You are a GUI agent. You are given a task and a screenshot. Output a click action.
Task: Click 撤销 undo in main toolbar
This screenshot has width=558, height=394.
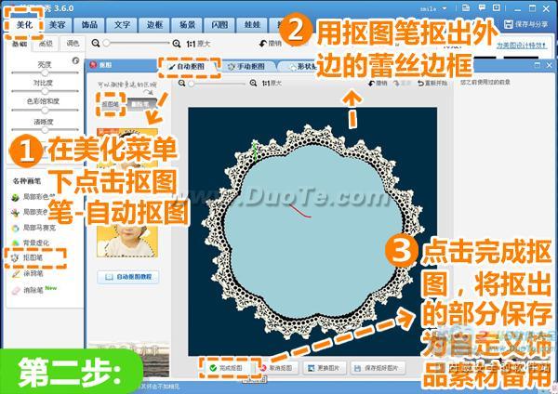coord(271,44)
